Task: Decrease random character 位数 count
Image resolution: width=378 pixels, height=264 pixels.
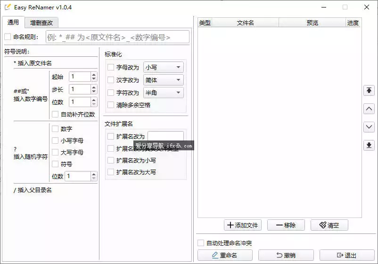Action: [94, 179]
